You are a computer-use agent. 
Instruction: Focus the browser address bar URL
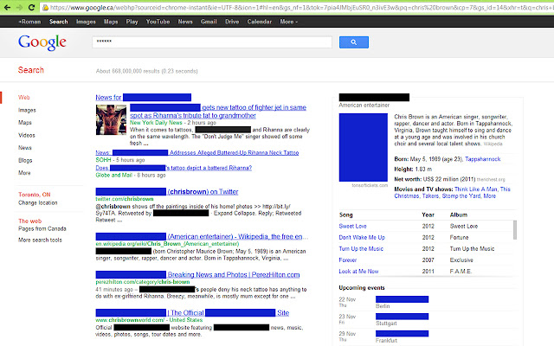coord(297,8)
